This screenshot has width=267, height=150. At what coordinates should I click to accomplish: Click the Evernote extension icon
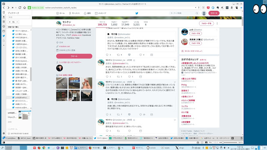coord(218,7)
